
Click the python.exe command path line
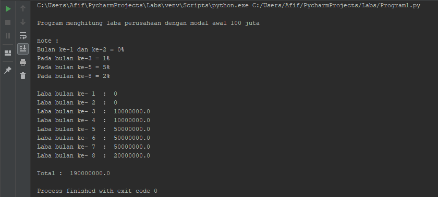coord(228,5)
